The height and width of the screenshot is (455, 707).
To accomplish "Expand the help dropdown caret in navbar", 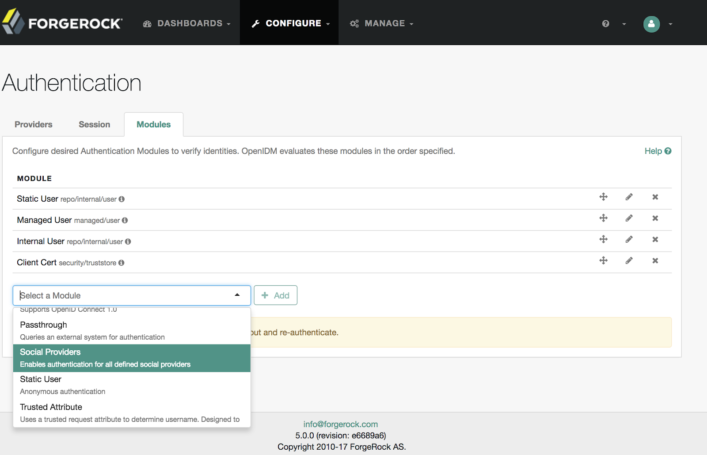I will [x=624, y=24].
